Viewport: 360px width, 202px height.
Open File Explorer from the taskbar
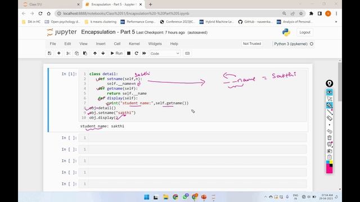pos(165,197)
